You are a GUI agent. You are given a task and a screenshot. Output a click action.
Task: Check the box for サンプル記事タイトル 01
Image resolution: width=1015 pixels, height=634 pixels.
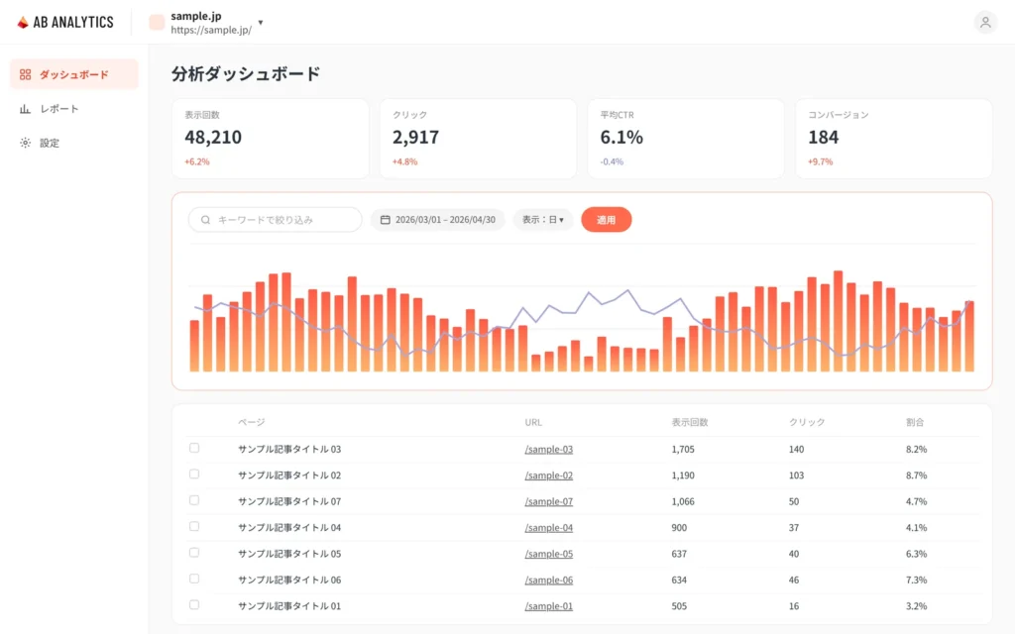[x=194, y=605]
